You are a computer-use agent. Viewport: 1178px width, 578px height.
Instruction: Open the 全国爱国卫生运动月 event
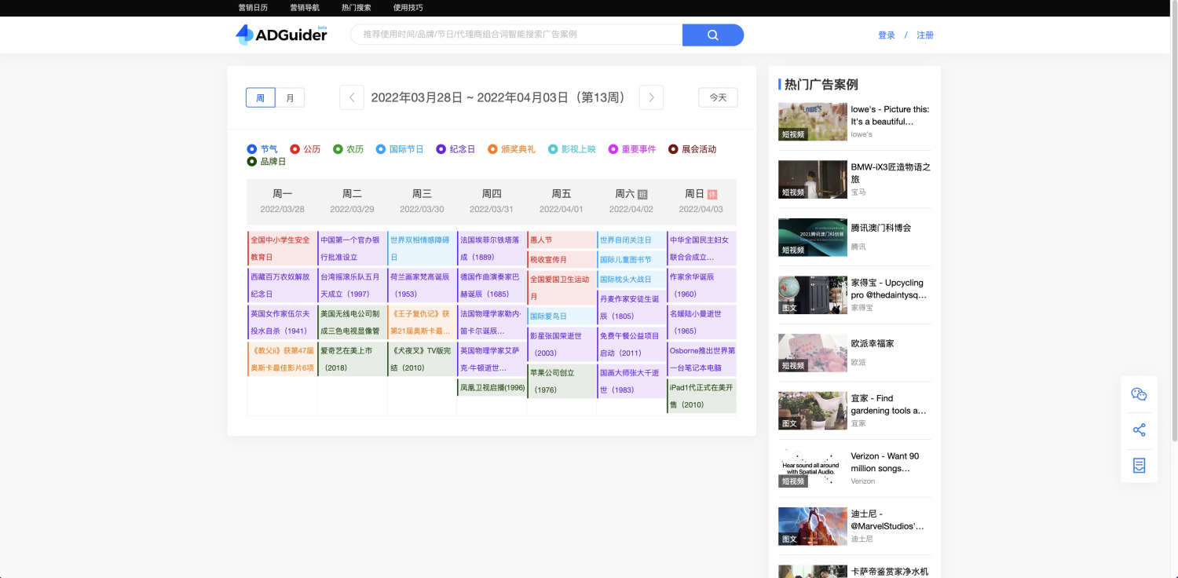(562, 287)
